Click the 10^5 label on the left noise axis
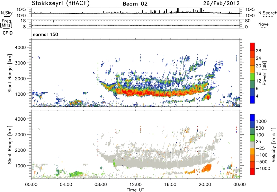Screen dimensions: 277x192 [x=21, y=10]
